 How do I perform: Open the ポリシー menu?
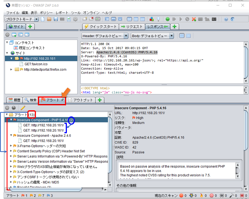click(x=46, y=13)
